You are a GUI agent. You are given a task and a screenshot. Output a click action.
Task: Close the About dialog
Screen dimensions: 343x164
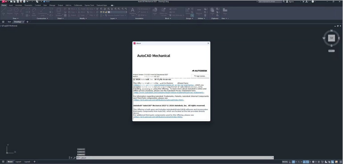(208, 44)
